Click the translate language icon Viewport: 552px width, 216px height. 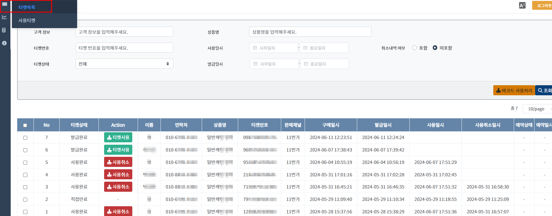point(522,5)
